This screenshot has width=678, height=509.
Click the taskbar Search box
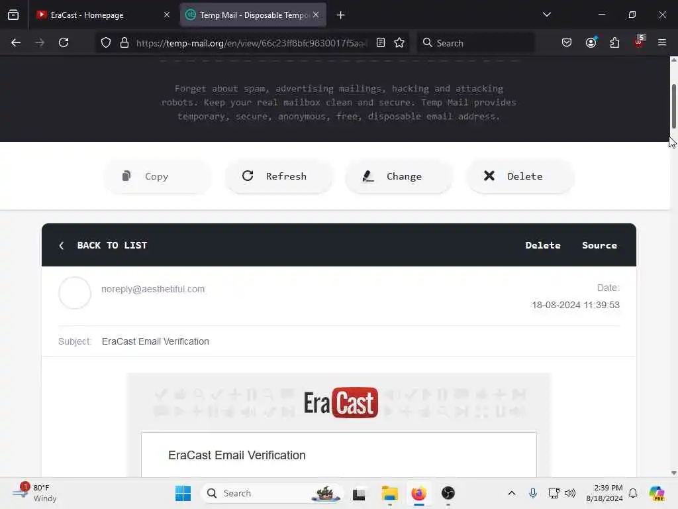pyautogui.click(x=271, y=493)
